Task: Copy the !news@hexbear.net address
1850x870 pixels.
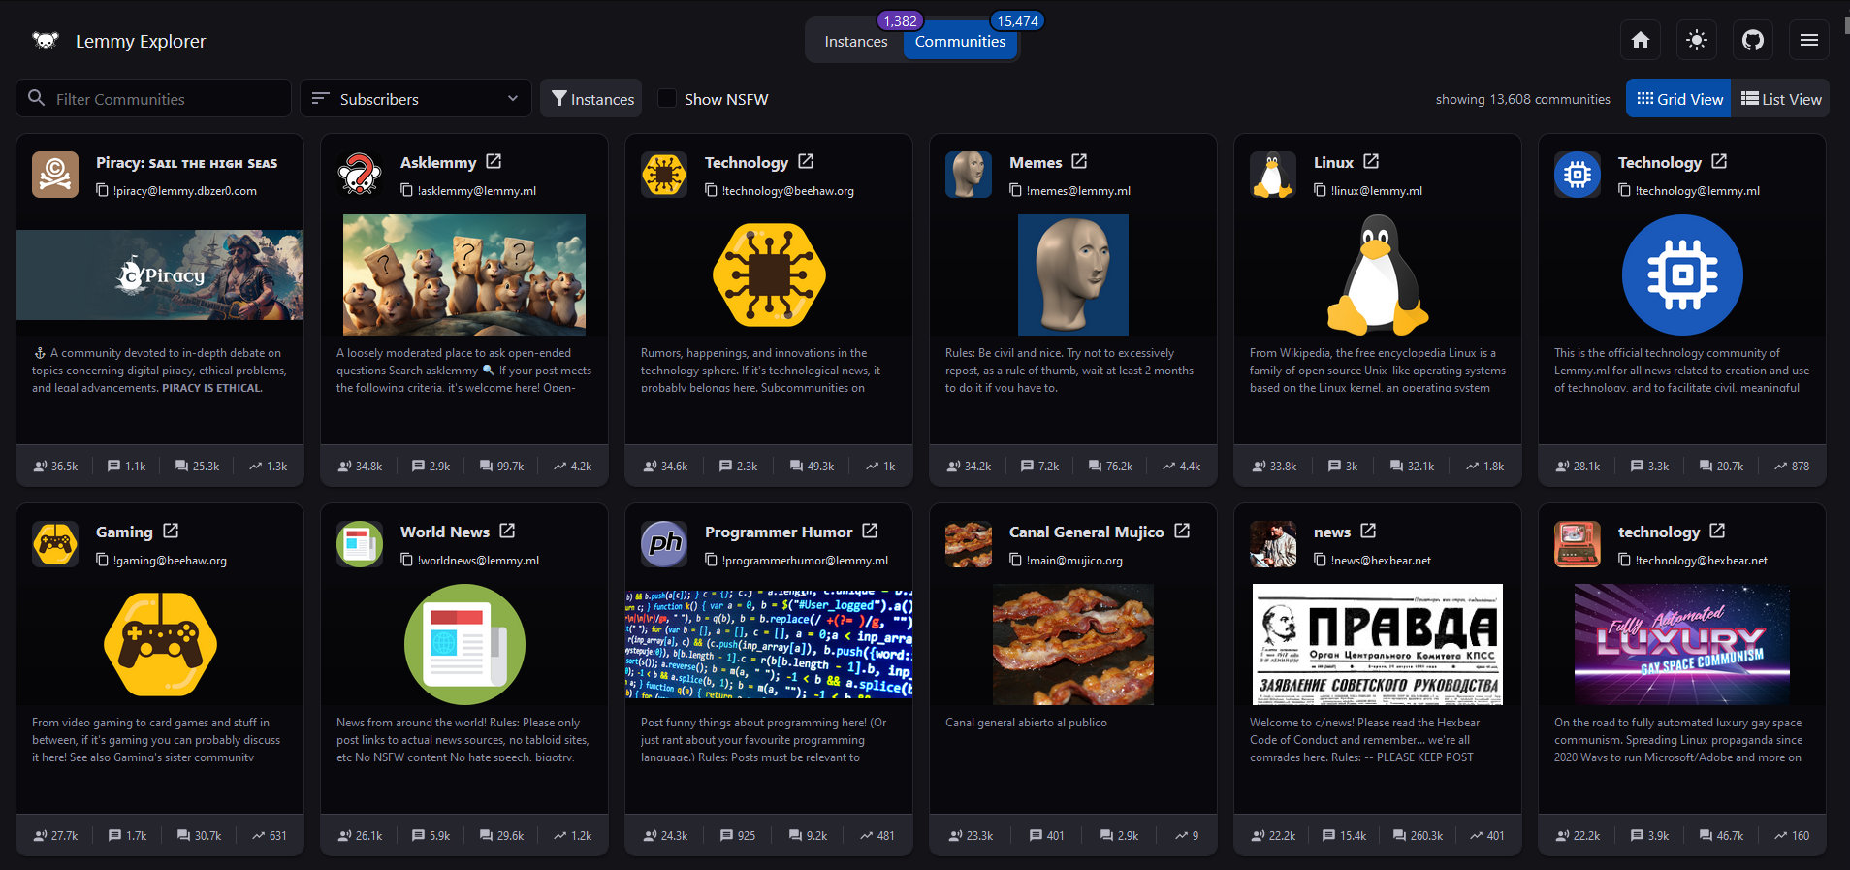Action: pyautogui.click(x=1320, y=560)
